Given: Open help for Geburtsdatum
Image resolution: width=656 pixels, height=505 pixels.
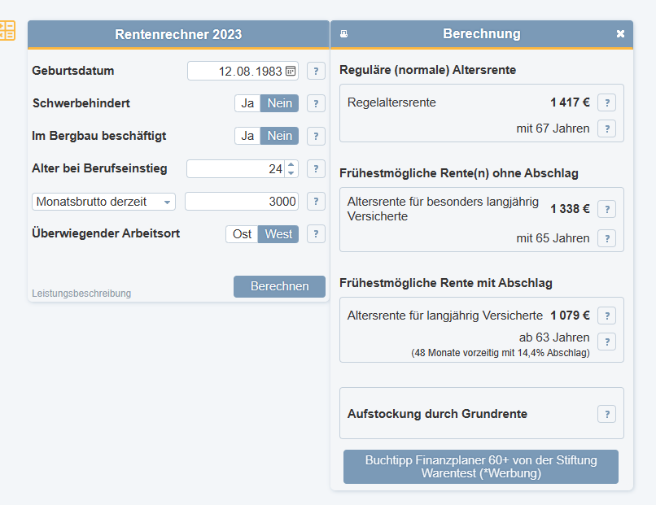Looking at the screenshot, I should pos(316,71).
